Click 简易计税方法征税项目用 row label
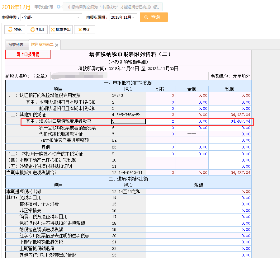 43,217
